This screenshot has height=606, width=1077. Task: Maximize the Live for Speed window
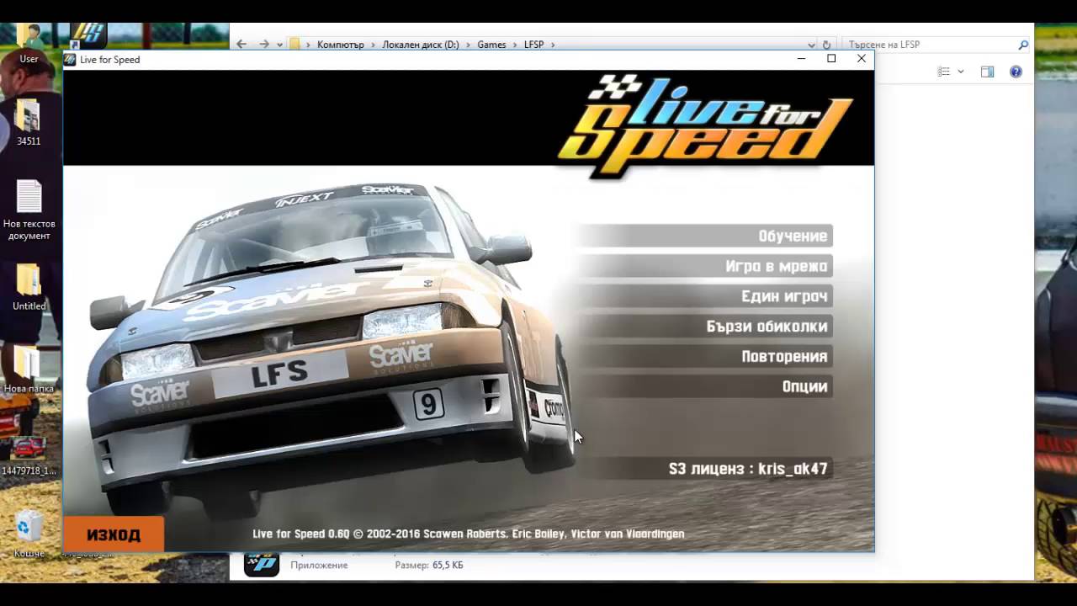coord(831,59)
